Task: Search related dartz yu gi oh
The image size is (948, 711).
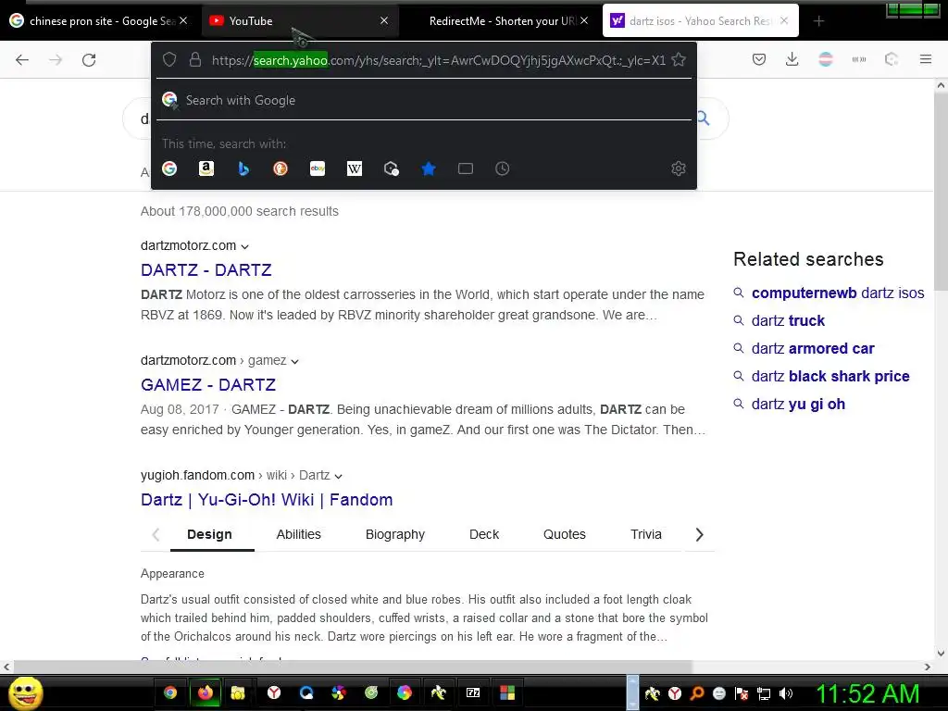Action: click(798, 404)
